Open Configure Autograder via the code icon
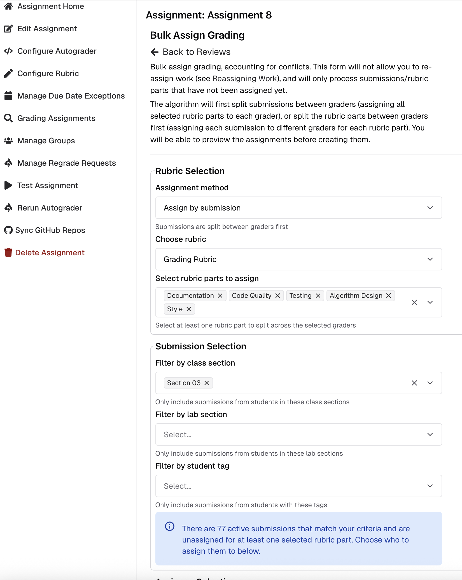The width and height of the screenshot is (462, 580). click(8, 51)
